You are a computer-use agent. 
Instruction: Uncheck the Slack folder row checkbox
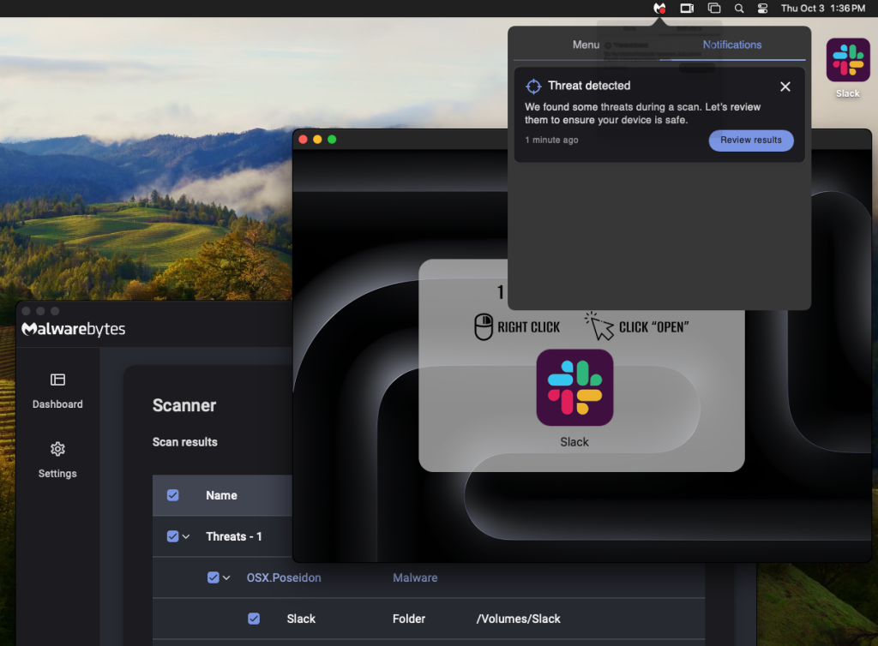(x=254, y=619)
